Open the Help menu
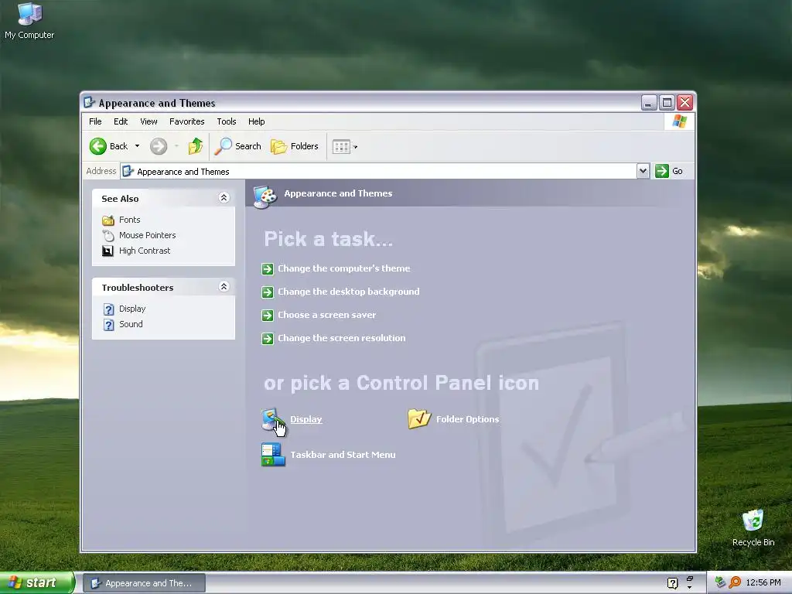The image size is (792, 594). pos(256,121)
